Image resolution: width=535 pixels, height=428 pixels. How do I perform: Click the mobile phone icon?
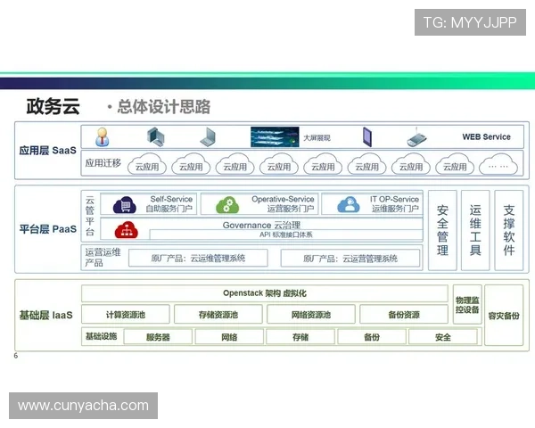click(x=417, y=137)
